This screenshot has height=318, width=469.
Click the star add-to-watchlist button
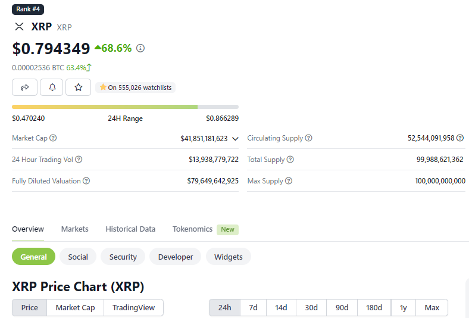[79, 88]
